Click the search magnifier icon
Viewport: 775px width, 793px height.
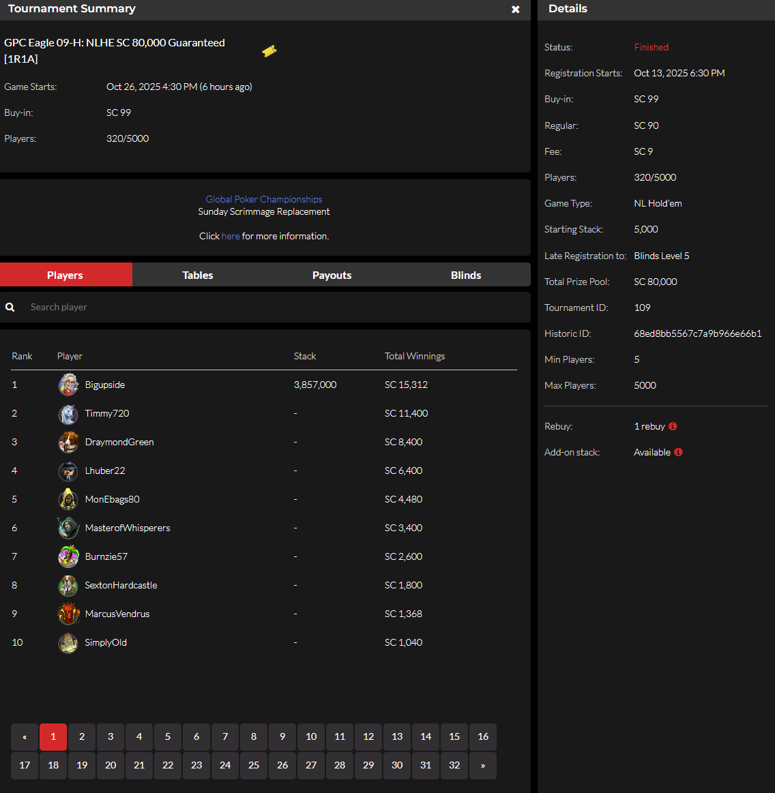(10, 307)
